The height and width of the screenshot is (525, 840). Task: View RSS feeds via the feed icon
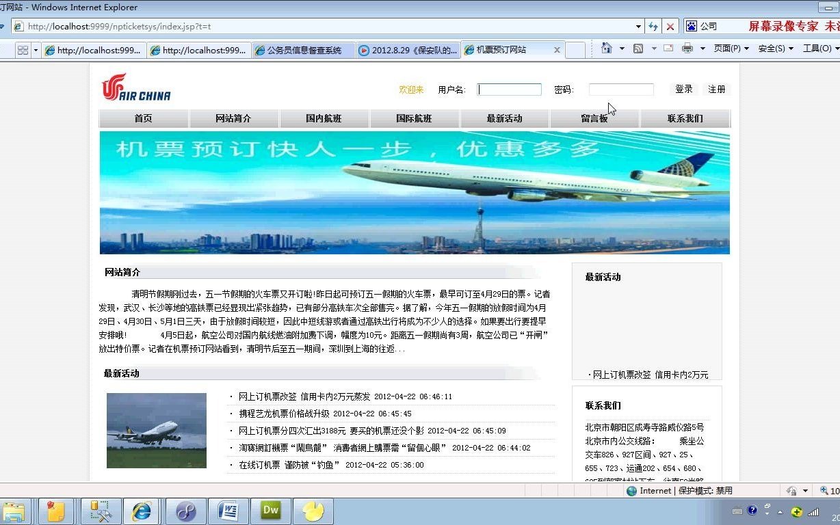638,48
